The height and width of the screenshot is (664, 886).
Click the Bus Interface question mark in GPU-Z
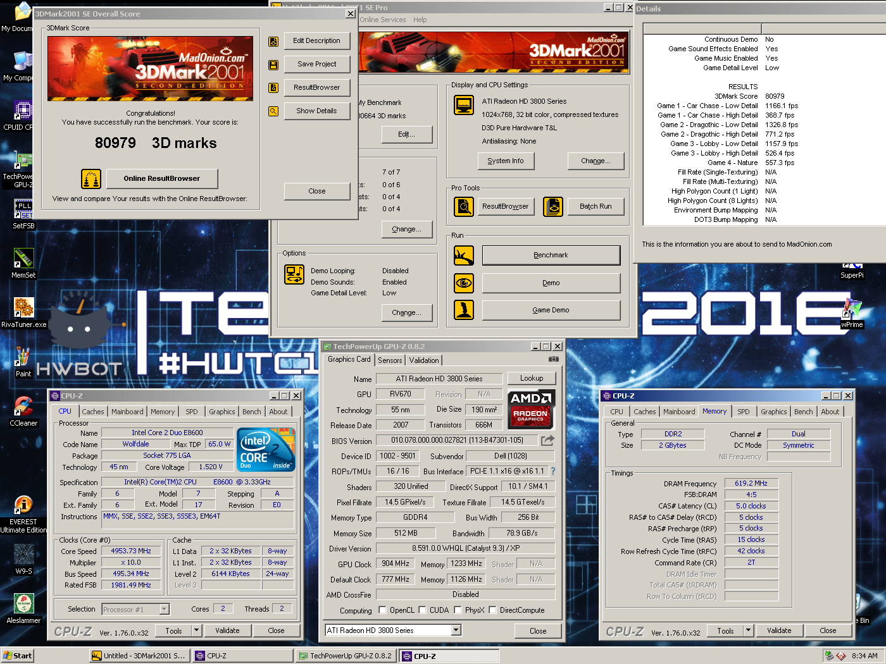[x=553, y=471]
